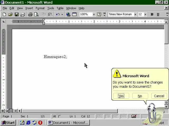Open a file with the folder icon
This screenshot has width=169, height=126.
point(11,14)
